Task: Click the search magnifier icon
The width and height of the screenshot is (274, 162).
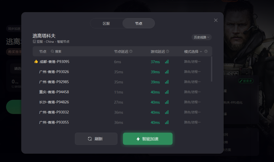Action: [x=52, y=51]
